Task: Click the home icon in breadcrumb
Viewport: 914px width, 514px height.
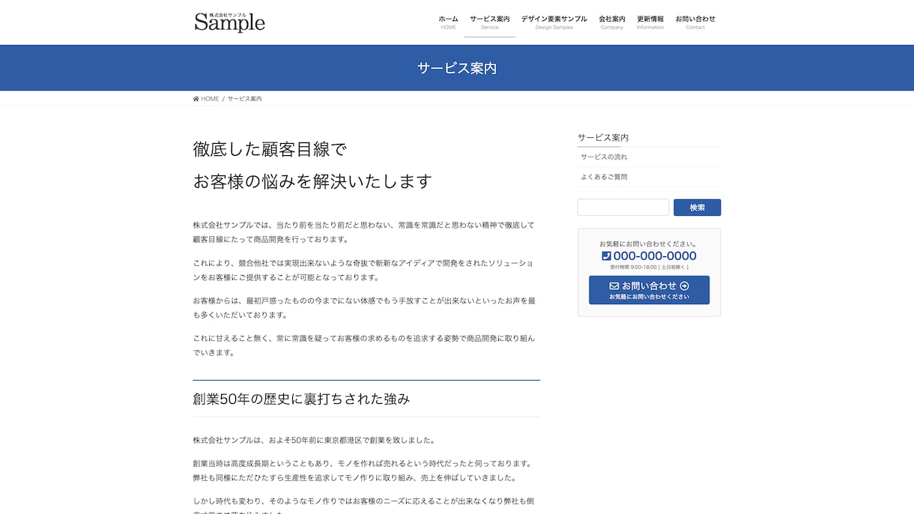Action: click(196, 99)
